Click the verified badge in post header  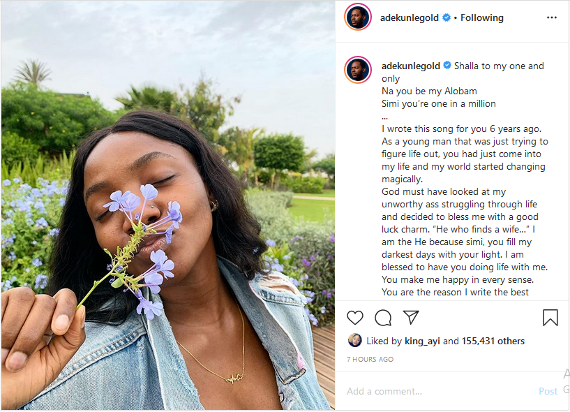[x=446, y=17]
